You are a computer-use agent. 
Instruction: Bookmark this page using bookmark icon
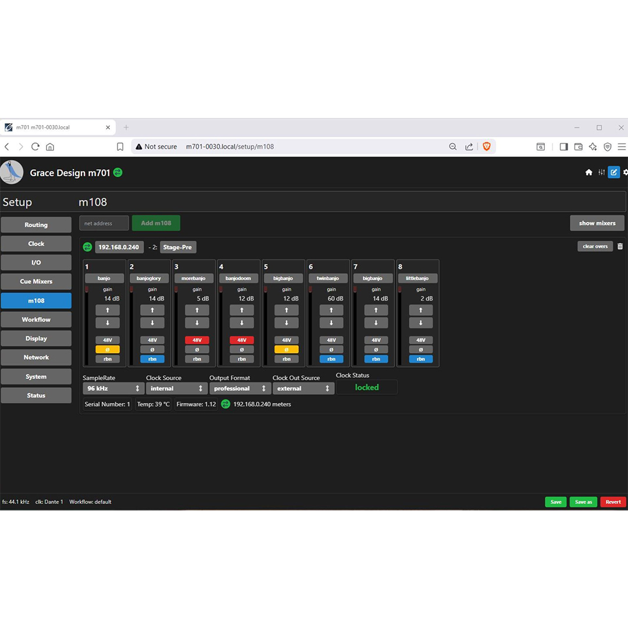(x=120, y=147)
